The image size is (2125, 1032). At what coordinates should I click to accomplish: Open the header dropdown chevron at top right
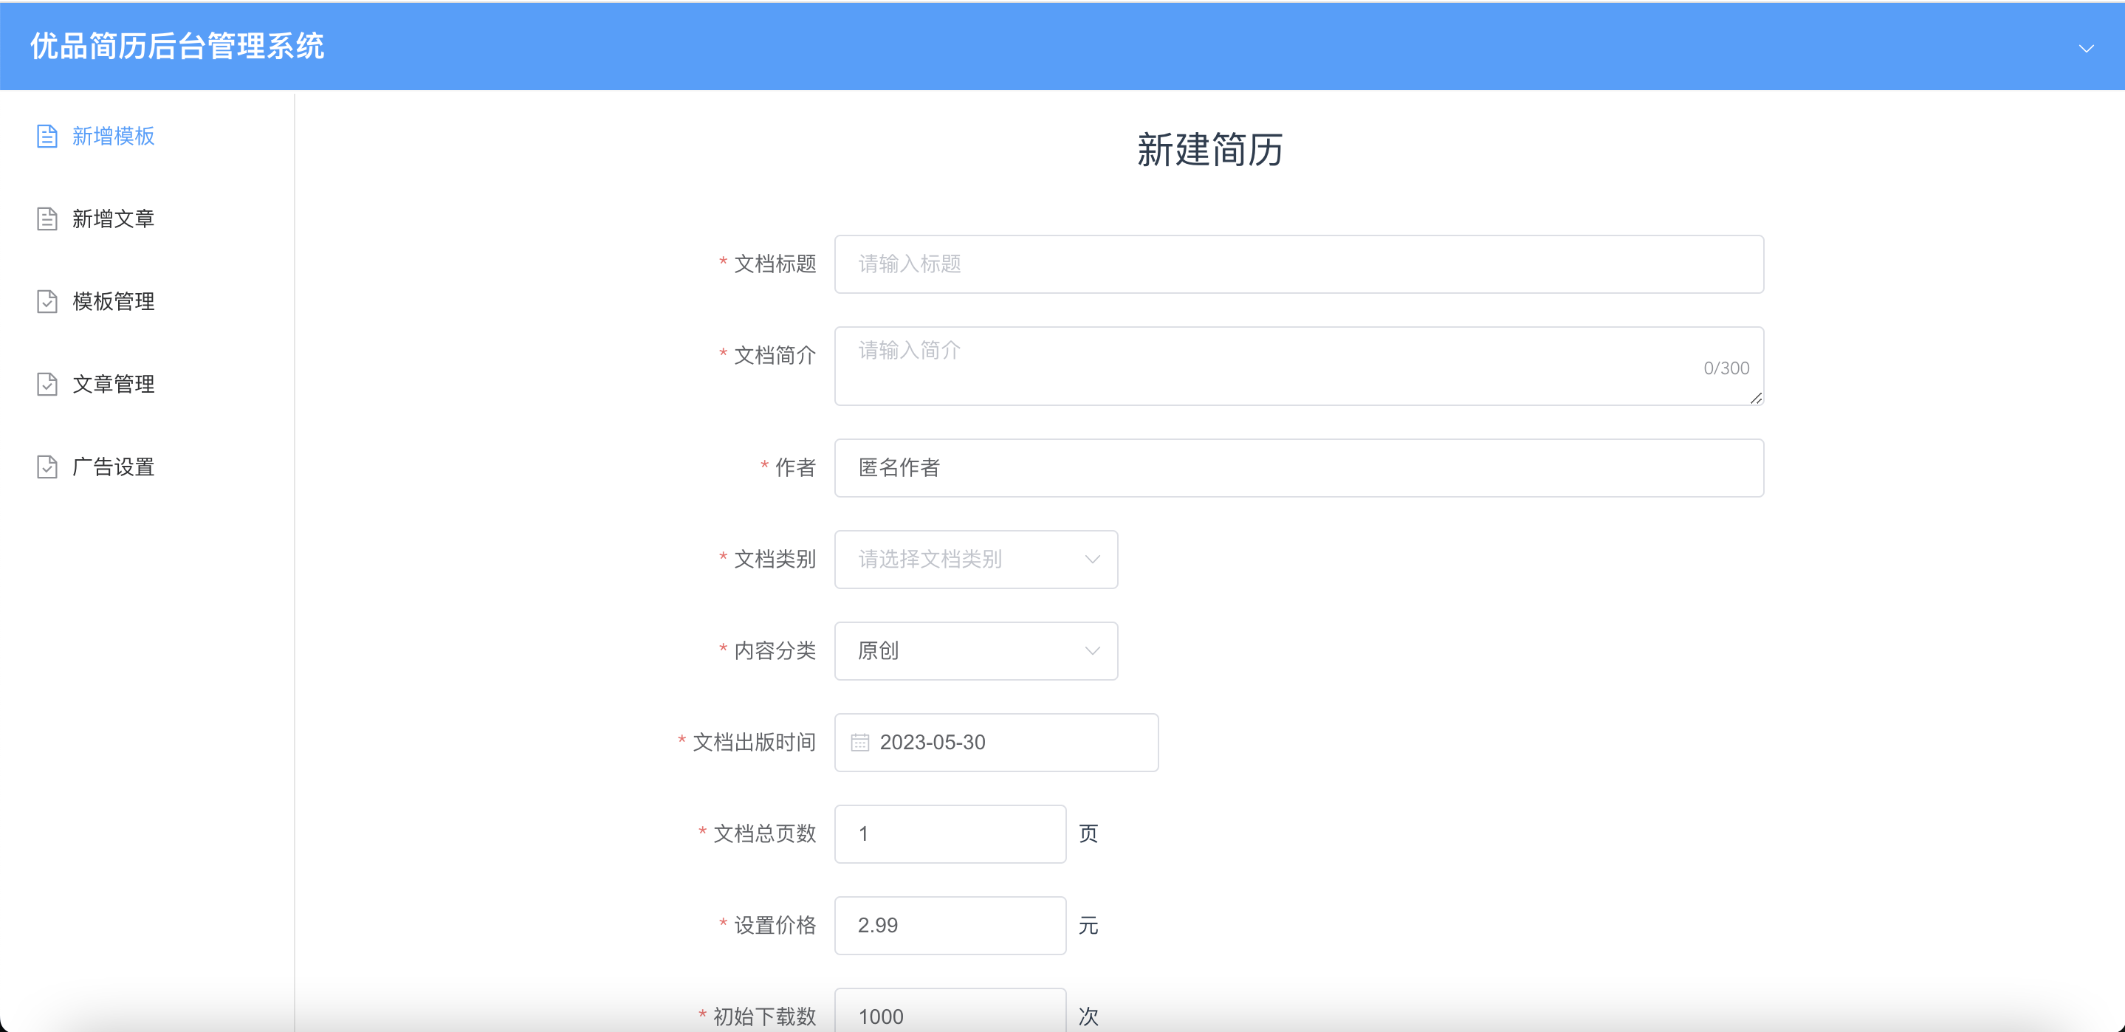point(2086,49)
